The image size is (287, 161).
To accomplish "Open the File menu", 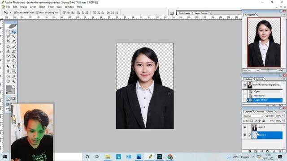I will (x=8, y=7).
